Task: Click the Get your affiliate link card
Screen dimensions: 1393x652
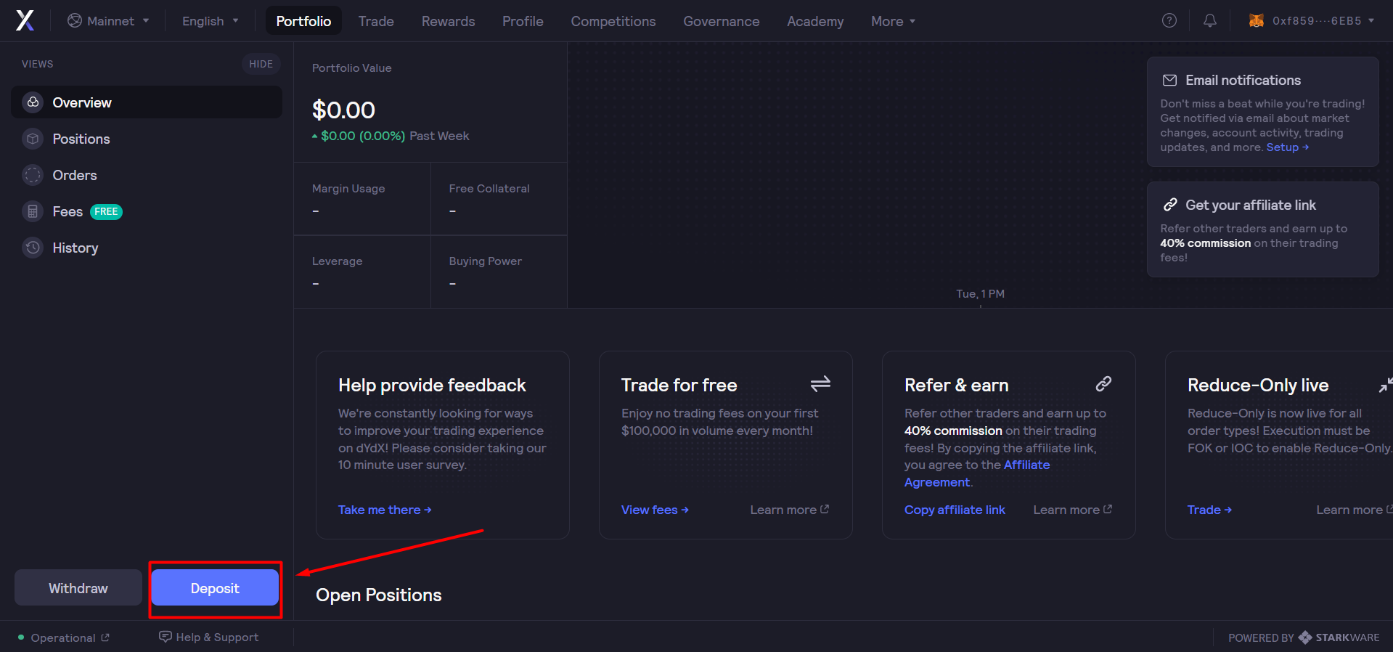Action: pos(1262,229)
